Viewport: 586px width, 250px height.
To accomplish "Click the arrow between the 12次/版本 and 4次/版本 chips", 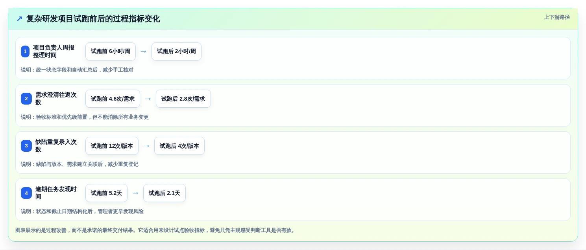I will click(146, 146).
